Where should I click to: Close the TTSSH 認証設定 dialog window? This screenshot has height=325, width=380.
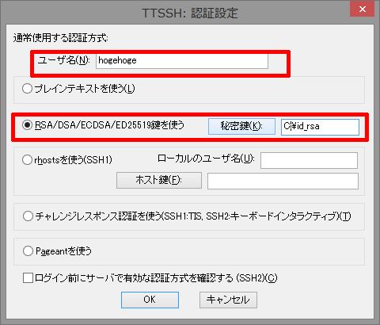click(363, 9)
